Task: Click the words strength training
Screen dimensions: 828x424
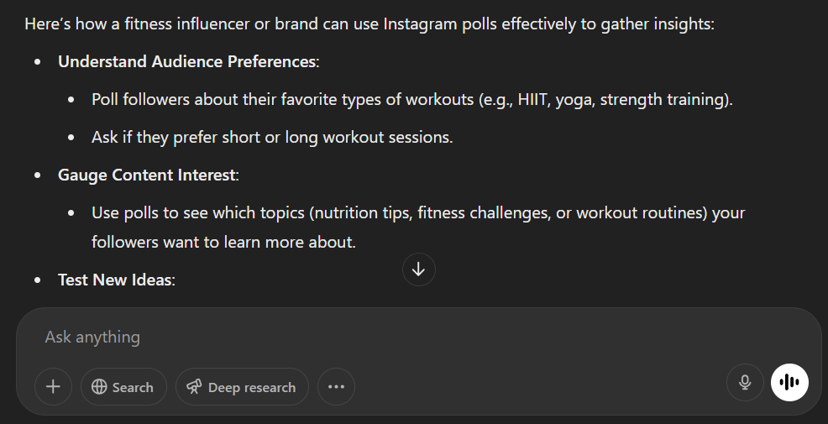Action: (663, 99)
